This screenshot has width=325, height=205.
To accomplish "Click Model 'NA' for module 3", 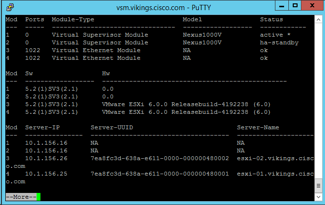I will (186, 50).
